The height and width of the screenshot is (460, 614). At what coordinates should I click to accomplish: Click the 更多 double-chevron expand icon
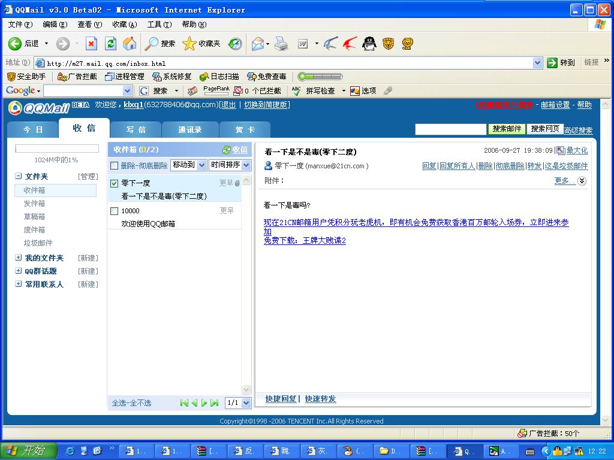582,181
